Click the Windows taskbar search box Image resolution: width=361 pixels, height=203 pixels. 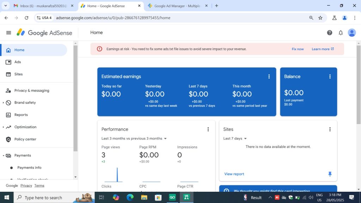[x=43, y=198]
